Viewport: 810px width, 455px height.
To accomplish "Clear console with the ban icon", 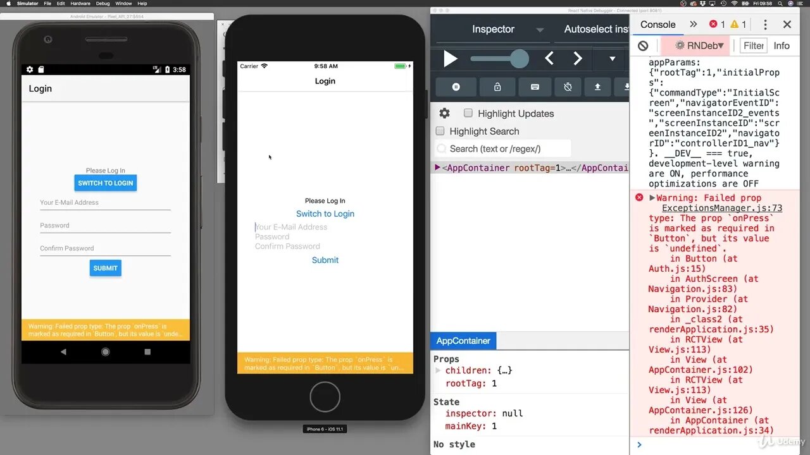I will (643, 45).
